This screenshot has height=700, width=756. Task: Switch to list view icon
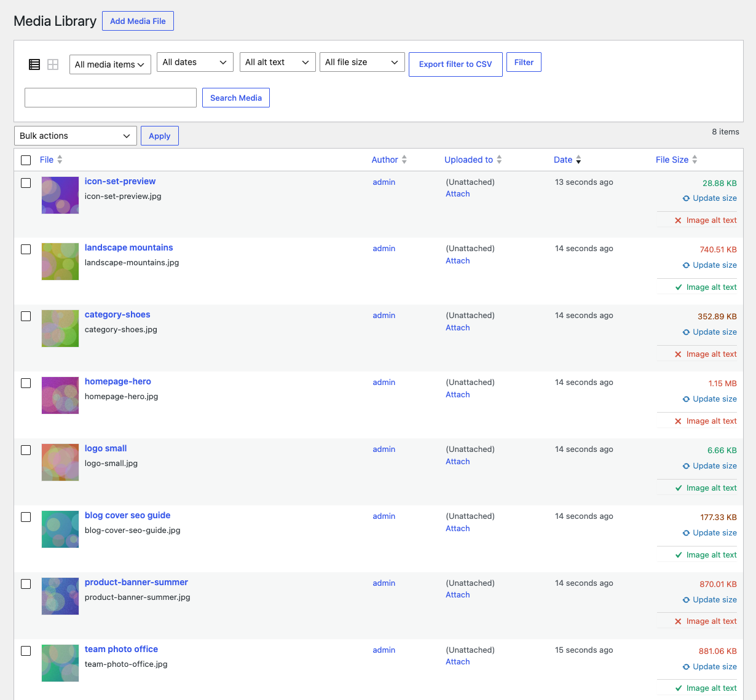point(34,64)
